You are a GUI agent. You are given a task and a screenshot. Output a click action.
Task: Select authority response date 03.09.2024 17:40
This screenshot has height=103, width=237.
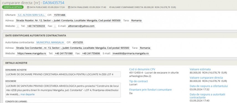[x=200, y=101]
